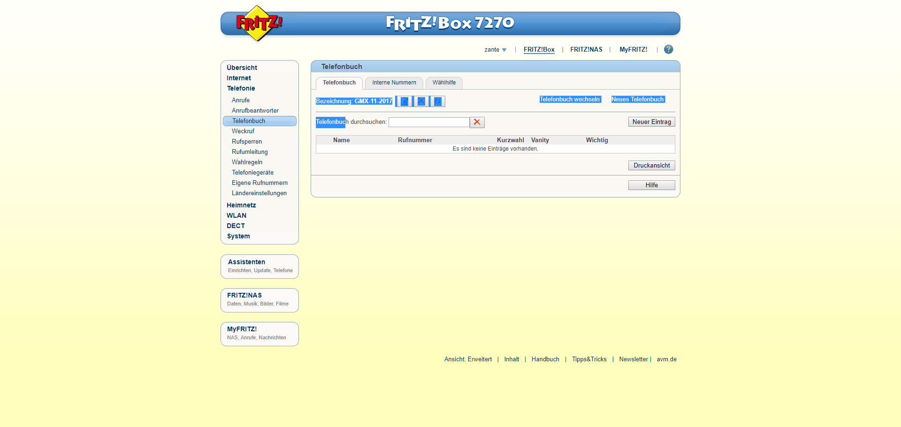Expand the DECT sidebar section
The width and height of the screenshot is (901, 427).
(x=236, y=226)
